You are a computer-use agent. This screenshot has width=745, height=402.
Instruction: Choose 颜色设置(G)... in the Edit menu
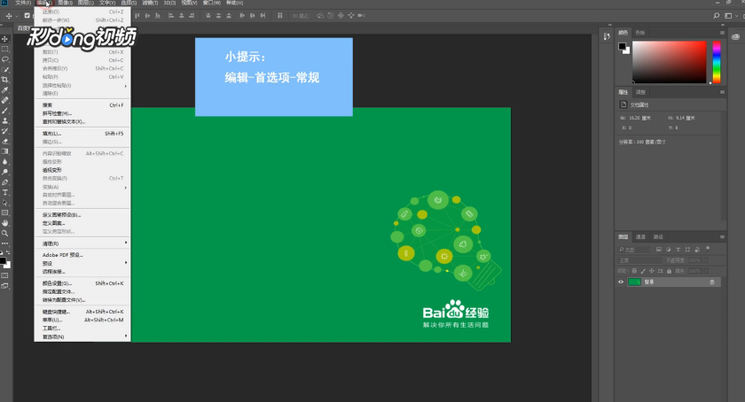[82, 283]
